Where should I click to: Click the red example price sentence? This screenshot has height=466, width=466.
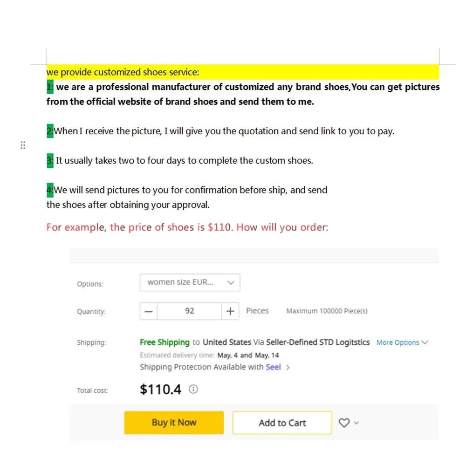click(x=187, y=228)
